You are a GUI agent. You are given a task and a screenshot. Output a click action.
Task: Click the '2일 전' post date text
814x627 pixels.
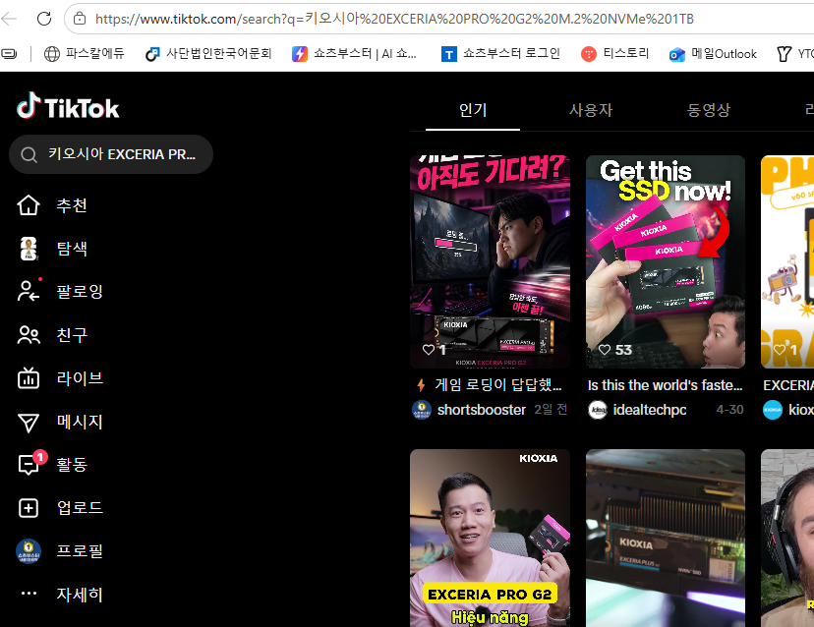(x=551, y=410)
